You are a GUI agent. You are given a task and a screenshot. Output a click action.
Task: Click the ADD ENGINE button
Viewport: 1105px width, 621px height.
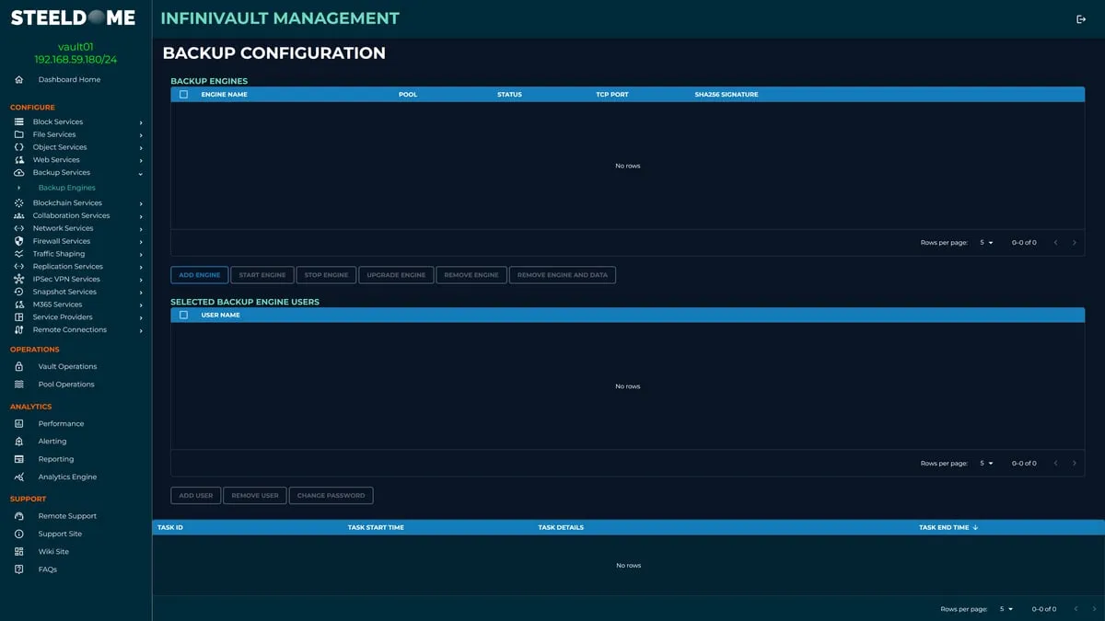(x=199, y=274)
